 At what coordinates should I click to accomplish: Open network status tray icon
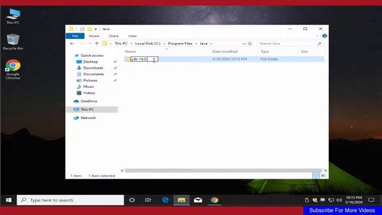[331, 200]
